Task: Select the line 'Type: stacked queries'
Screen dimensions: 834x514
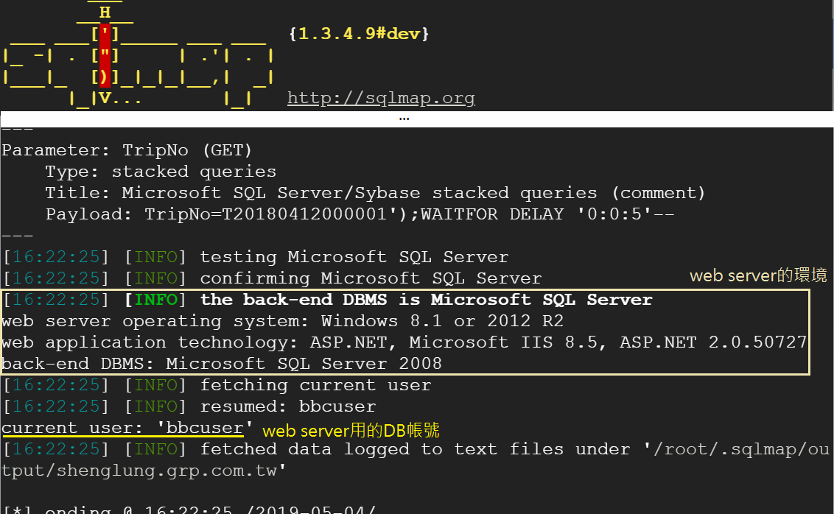Action: click(161, 172)
